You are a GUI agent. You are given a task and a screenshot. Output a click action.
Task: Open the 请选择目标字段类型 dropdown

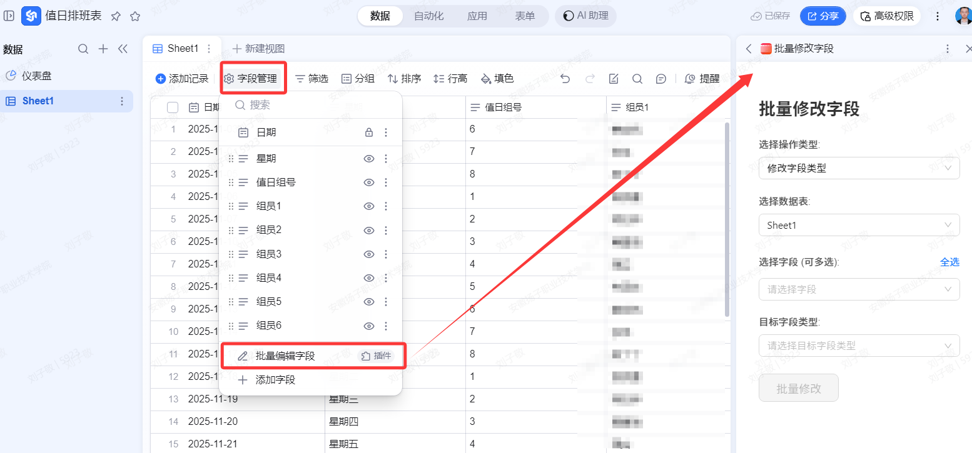click(859, 346)
